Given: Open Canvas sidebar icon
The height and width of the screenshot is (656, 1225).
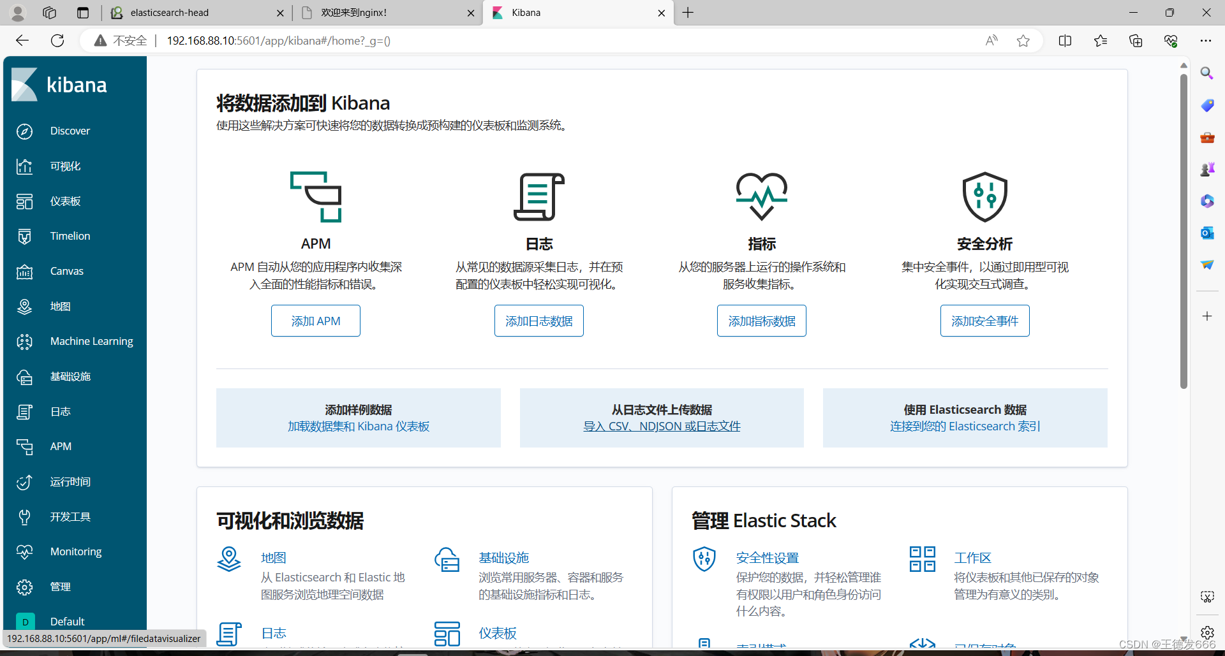Looking at the screenshot, I should pyautogui.click(x=24, y=272).
